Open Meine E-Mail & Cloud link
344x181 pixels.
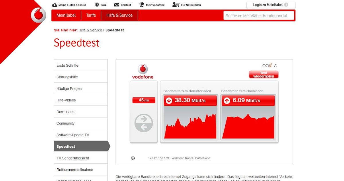click(72, 5)
